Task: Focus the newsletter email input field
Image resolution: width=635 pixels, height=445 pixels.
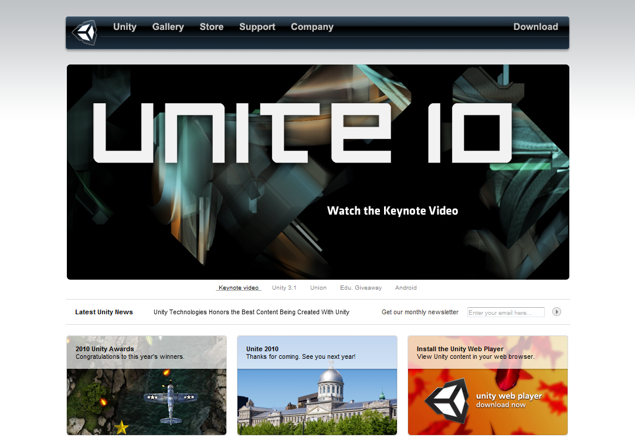Action: [505, 312]
